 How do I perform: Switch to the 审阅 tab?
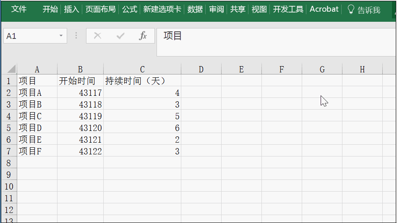point(217,9)
